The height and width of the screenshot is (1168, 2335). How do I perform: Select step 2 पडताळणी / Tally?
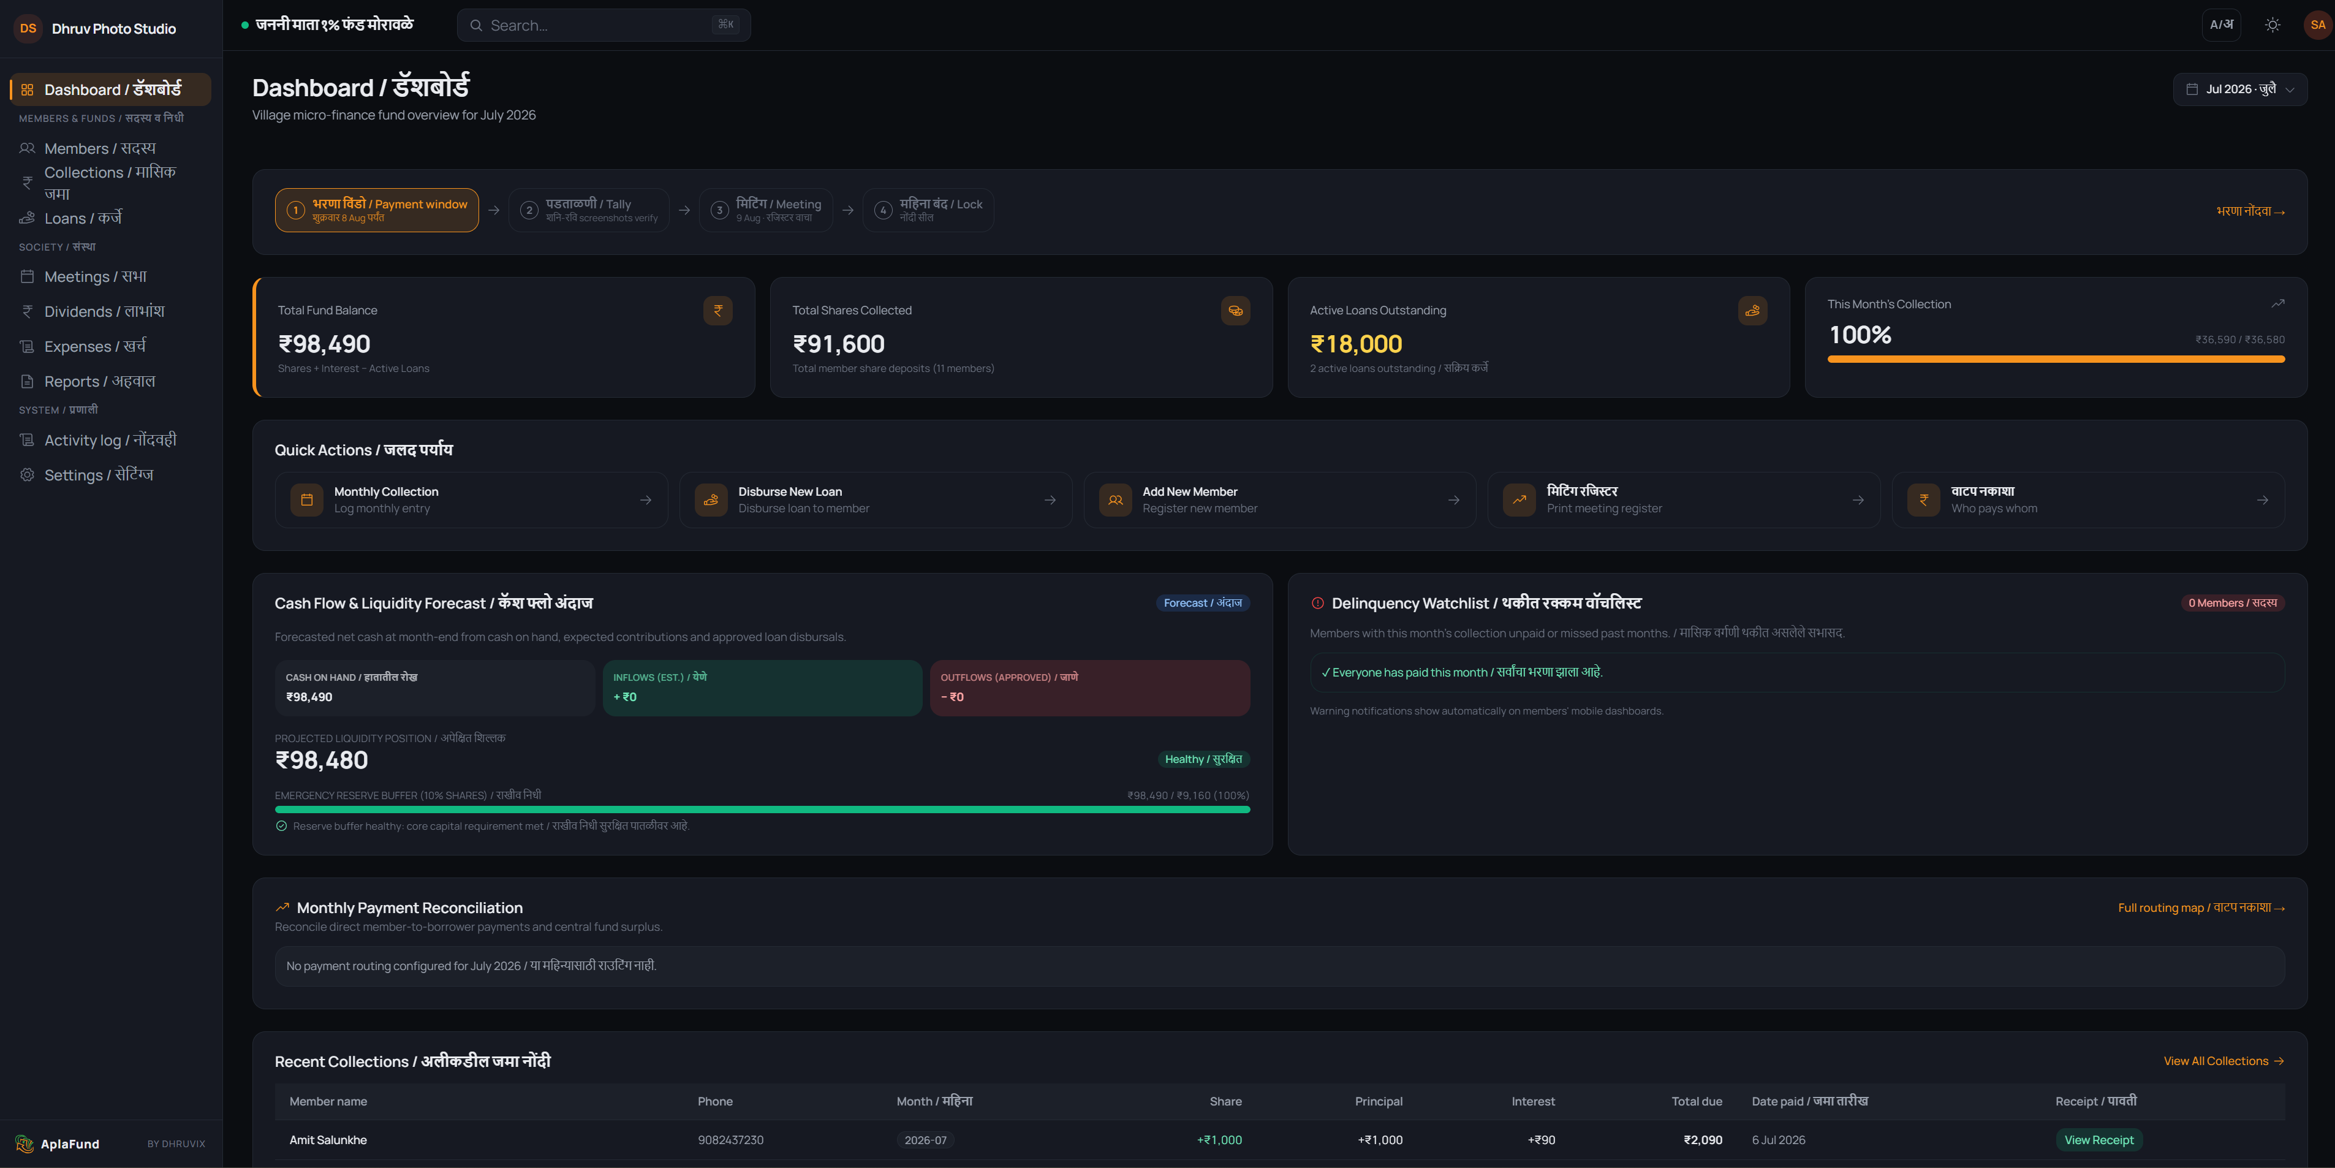(589, 210)
